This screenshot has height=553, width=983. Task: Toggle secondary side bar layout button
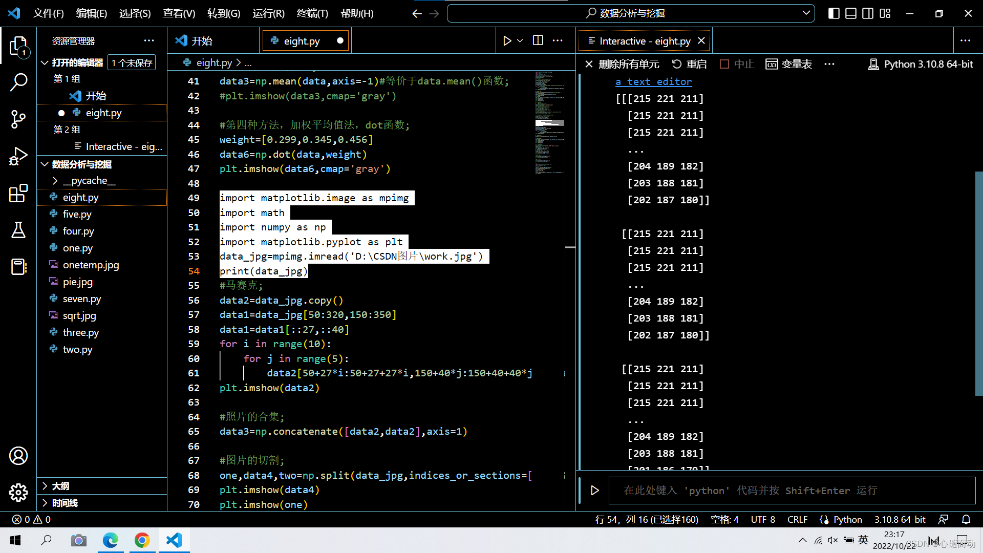pyautogui.click(x=868, y=13)
